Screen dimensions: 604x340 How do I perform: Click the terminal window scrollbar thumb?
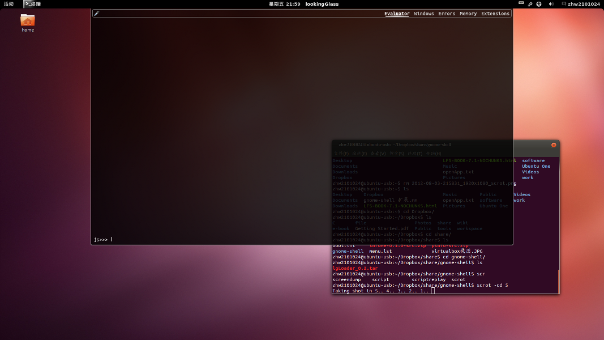point(558,282)
